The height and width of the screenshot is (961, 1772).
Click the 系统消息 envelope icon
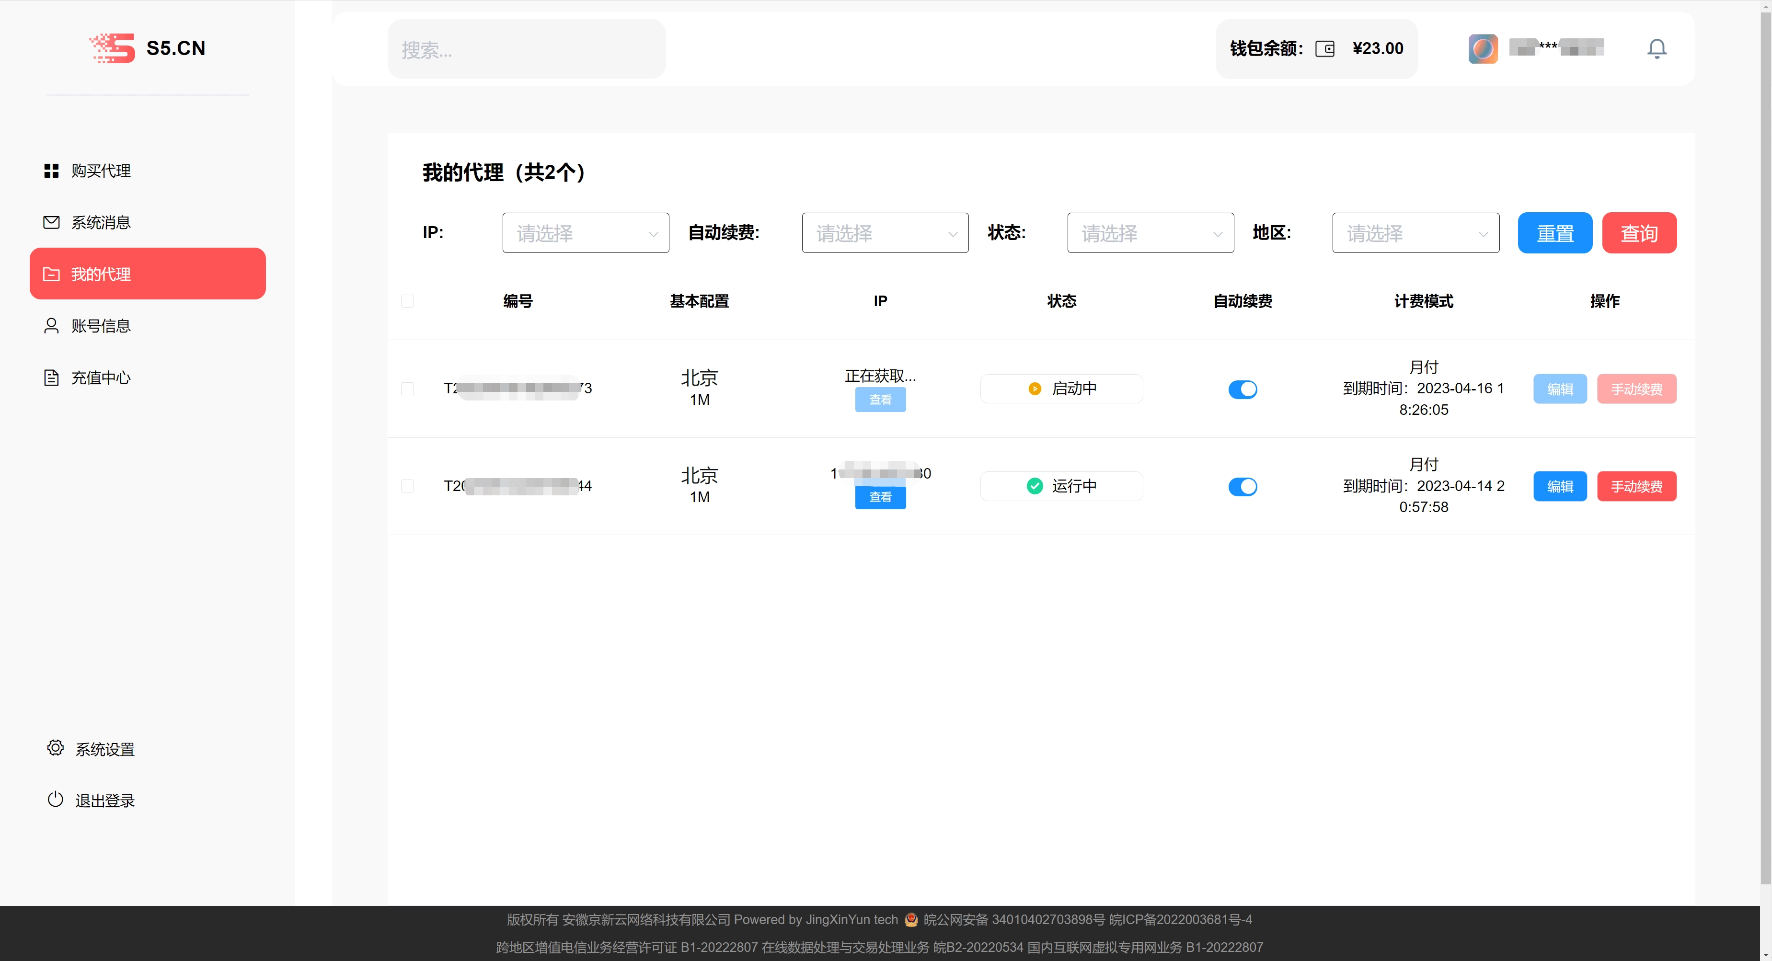pos(52,222)
